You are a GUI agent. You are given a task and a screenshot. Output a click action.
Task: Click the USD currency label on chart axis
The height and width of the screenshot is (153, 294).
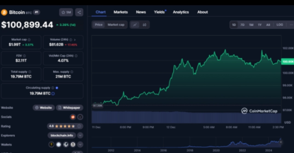coord(287,122)
